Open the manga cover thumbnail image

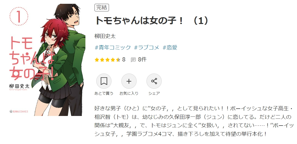tap(47, 60)
